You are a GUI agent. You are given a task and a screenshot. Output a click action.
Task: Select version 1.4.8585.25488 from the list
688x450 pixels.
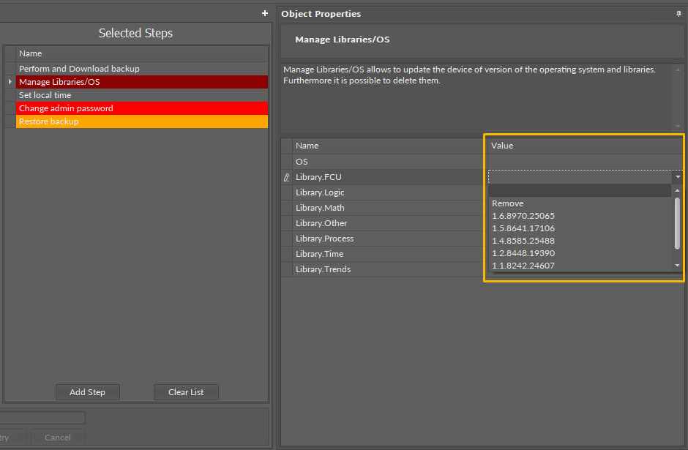tap(523, 241)
